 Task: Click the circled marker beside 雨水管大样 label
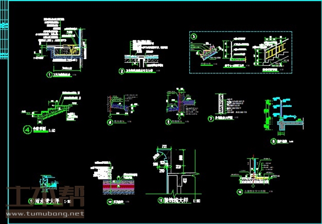pos(31,201)
